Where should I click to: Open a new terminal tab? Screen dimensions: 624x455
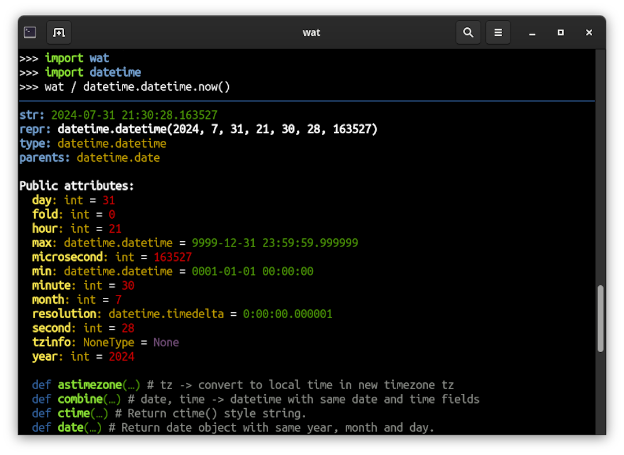(58, 32)
